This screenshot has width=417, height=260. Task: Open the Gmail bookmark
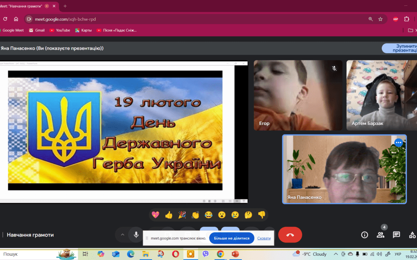click(x=37, y=30)
